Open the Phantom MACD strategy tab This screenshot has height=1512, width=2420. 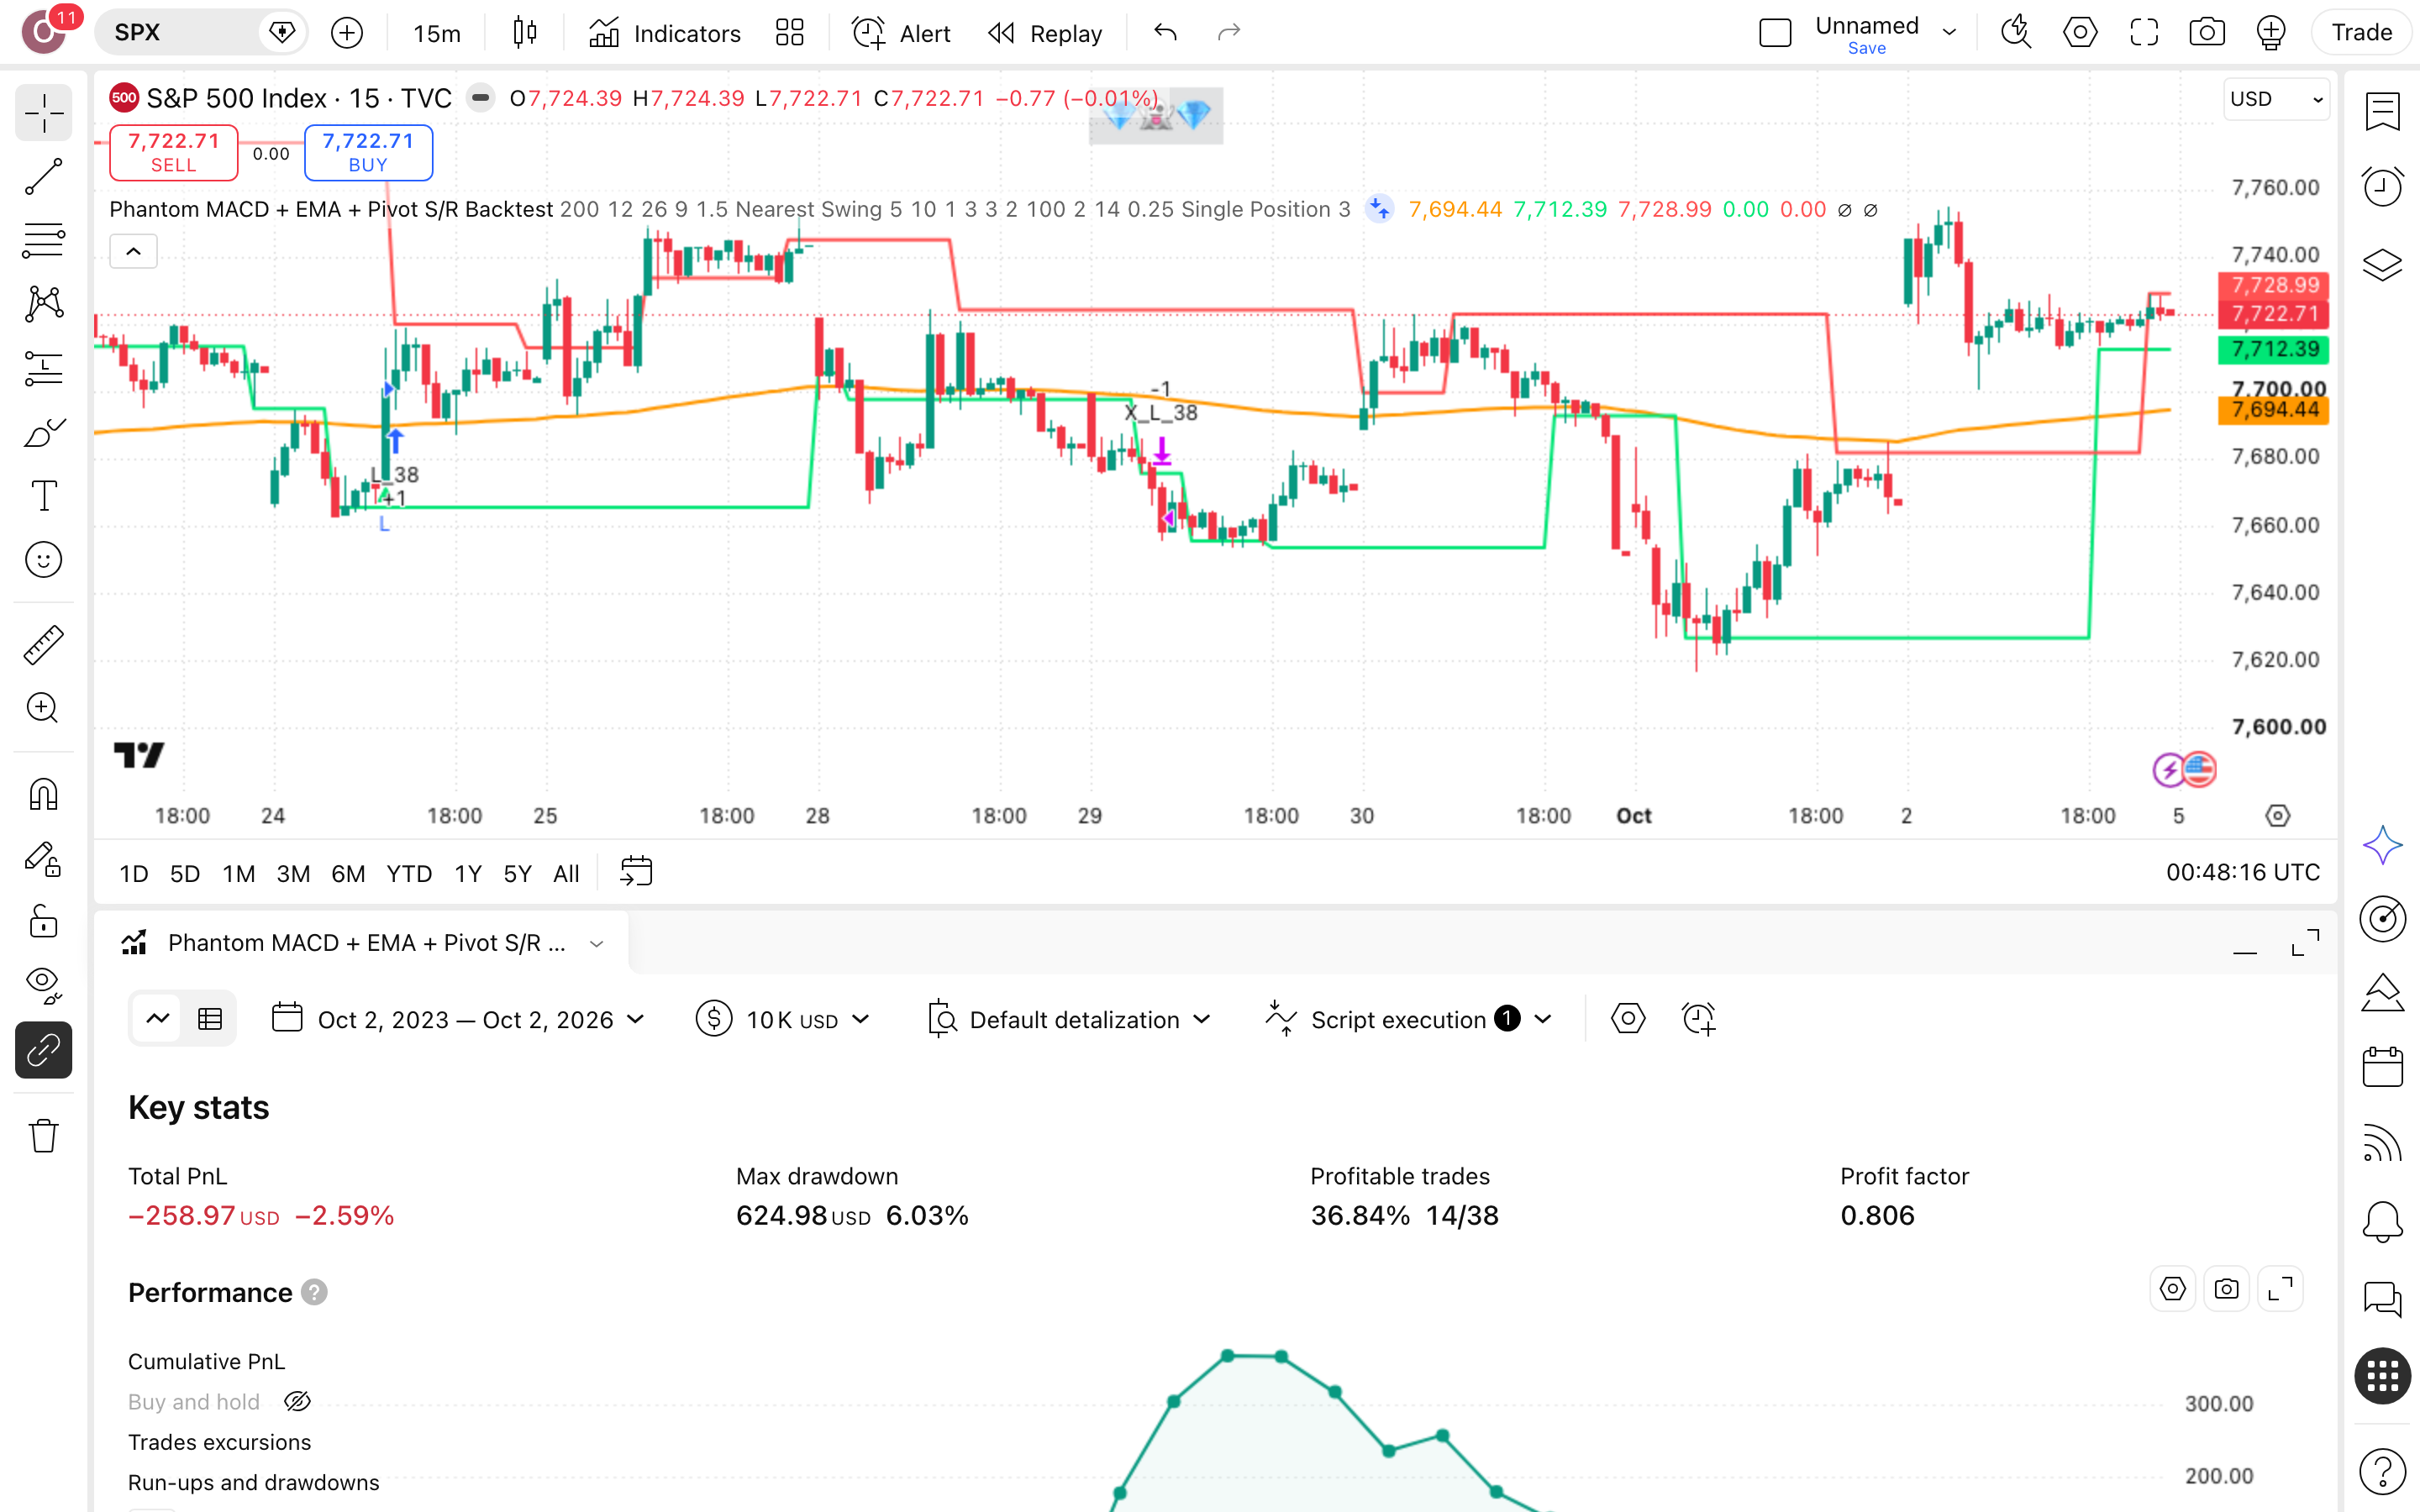coord(362,943)
